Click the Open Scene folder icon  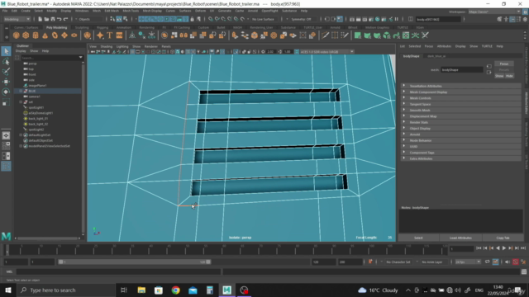coord(46,19)
